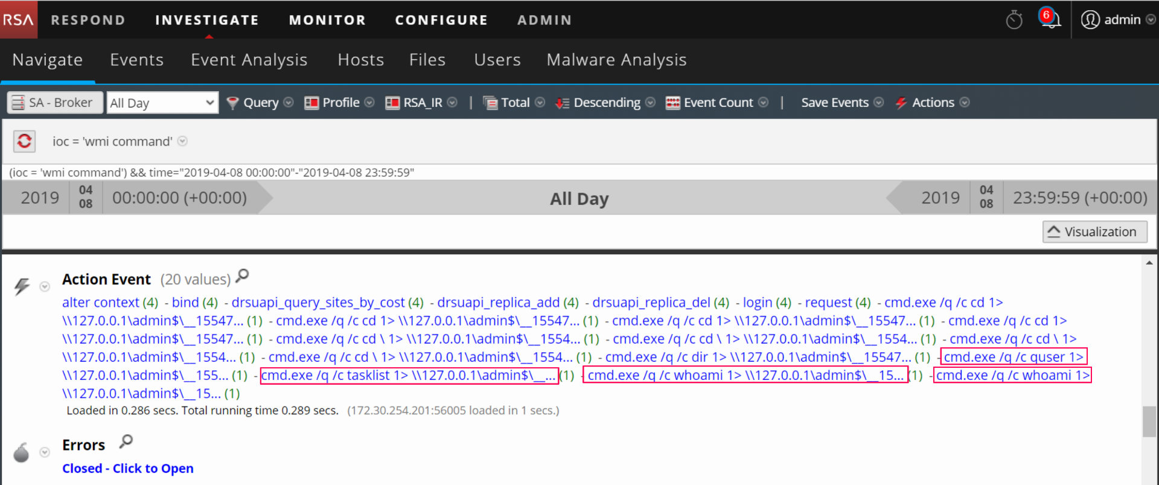
Task: Open the notifications bell icon
Action: point(1050,19)
